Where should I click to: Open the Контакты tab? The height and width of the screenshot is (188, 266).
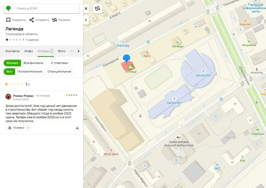[13, 51]
